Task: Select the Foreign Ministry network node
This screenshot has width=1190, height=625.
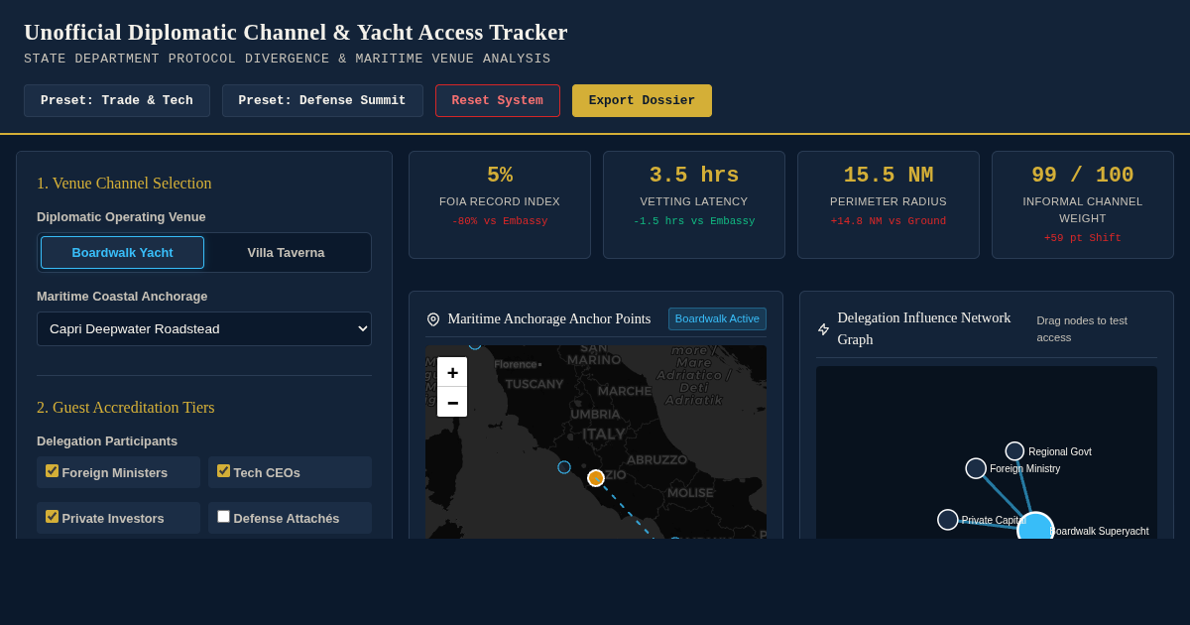Action: pyautogui.click(x=976, y=468)
